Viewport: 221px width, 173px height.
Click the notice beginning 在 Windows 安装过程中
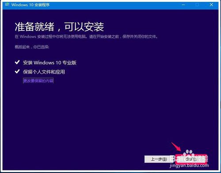(x=87, y=37)
